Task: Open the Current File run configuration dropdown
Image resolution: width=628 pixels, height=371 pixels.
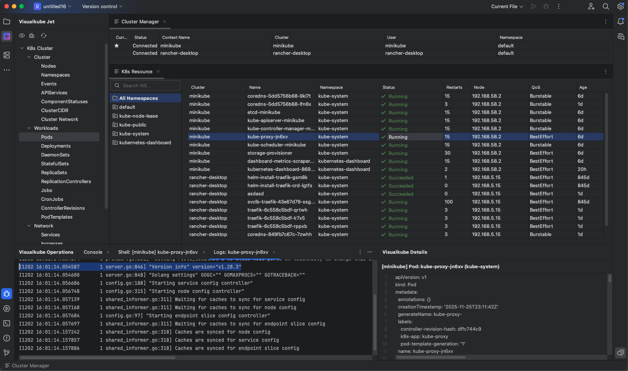Action: 507,6
